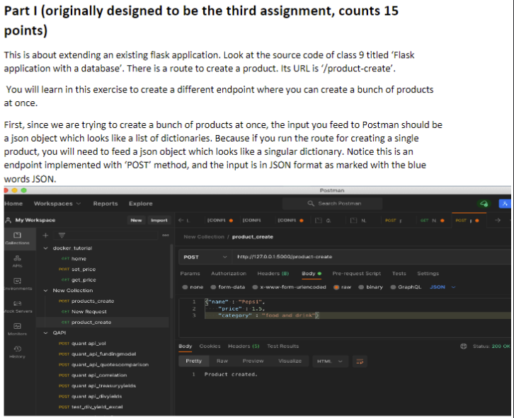The image size is (514, 418).
Task: Open the History sidebar icon
Action: (x=18, y=352)
